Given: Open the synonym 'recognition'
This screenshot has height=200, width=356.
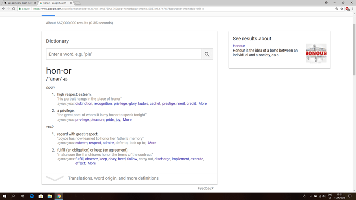Looking at the screenshot, I should coord(103,104).
